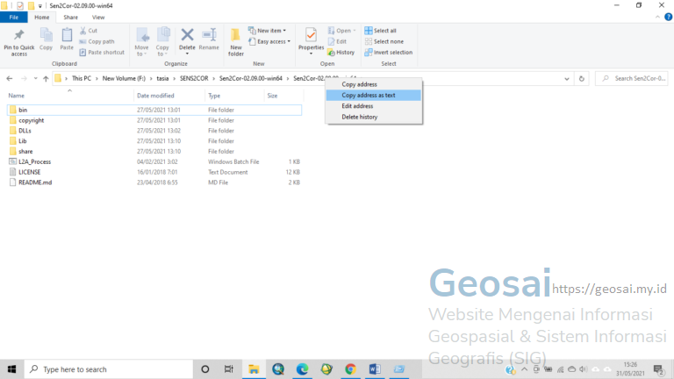Click the Search Sen2Cor search box

(x=637, y=79)
